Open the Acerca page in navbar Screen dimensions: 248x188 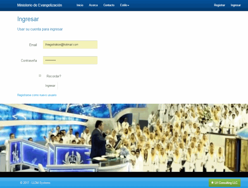tap(93, 5)
